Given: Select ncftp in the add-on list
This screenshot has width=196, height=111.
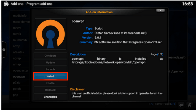Looking at the screenshot, I should tap(17, 46).
